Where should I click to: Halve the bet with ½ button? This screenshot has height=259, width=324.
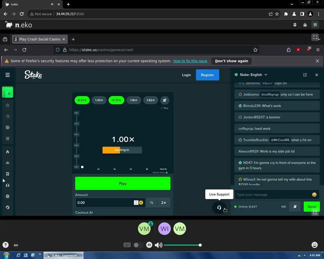[152, 203]
